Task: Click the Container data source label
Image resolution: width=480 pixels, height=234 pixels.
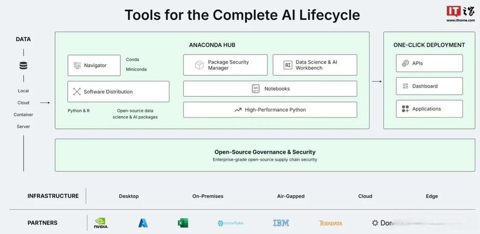Action: (x=23, y=115)
